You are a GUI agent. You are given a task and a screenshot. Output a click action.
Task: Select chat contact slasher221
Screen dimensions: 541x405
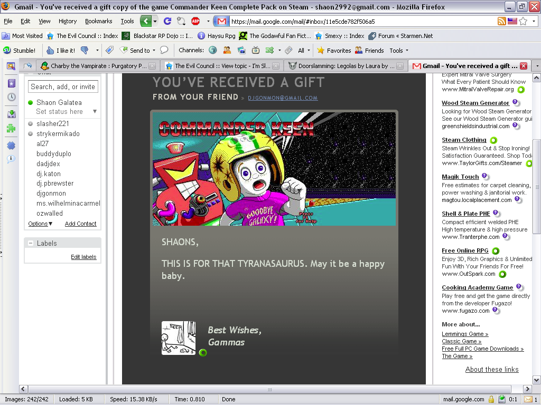point(52,123)
